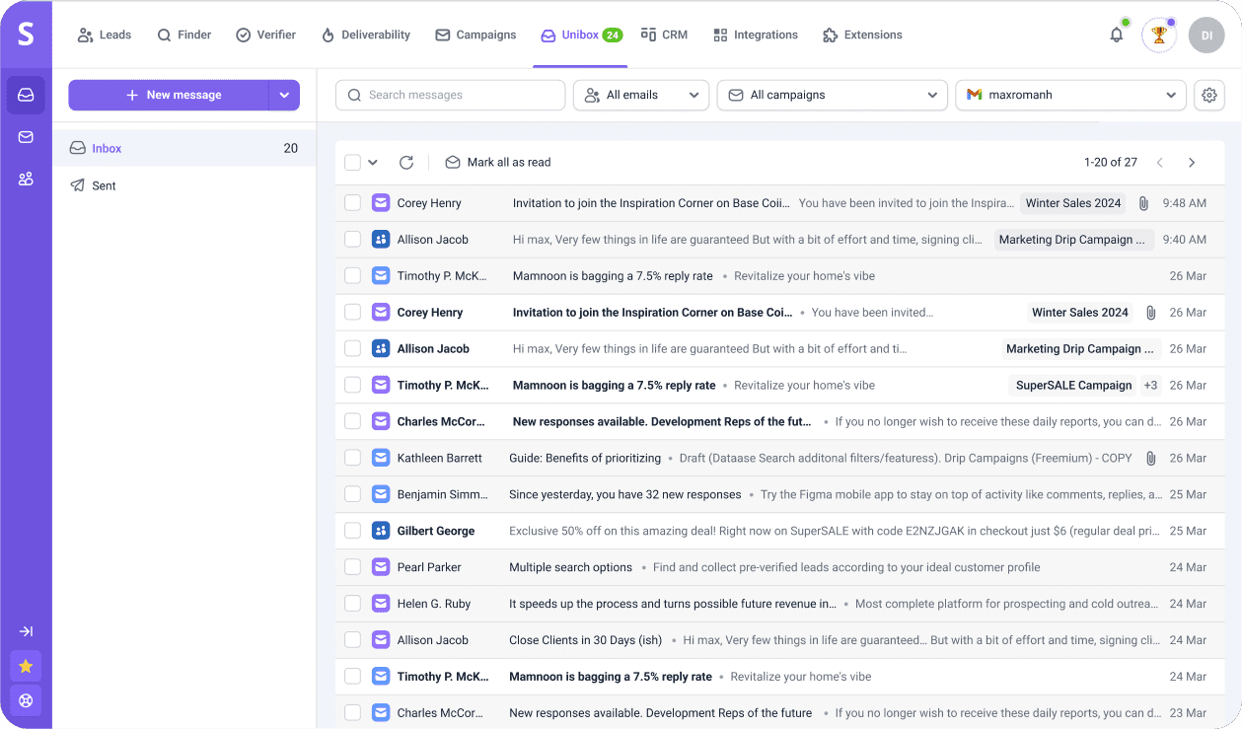Open the Sent folder
1242x729 pixels.
pyautogui.click(x=105, y=185)
